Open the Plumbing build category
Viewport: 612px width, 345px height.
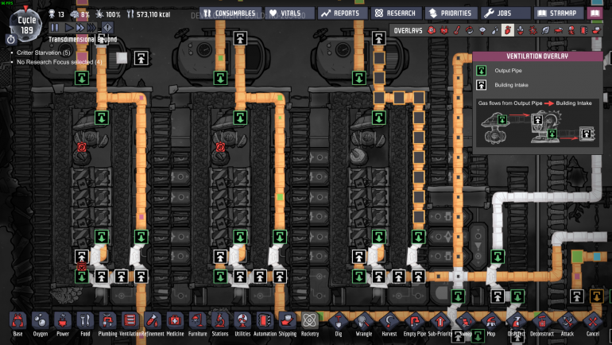click(108, 324)
